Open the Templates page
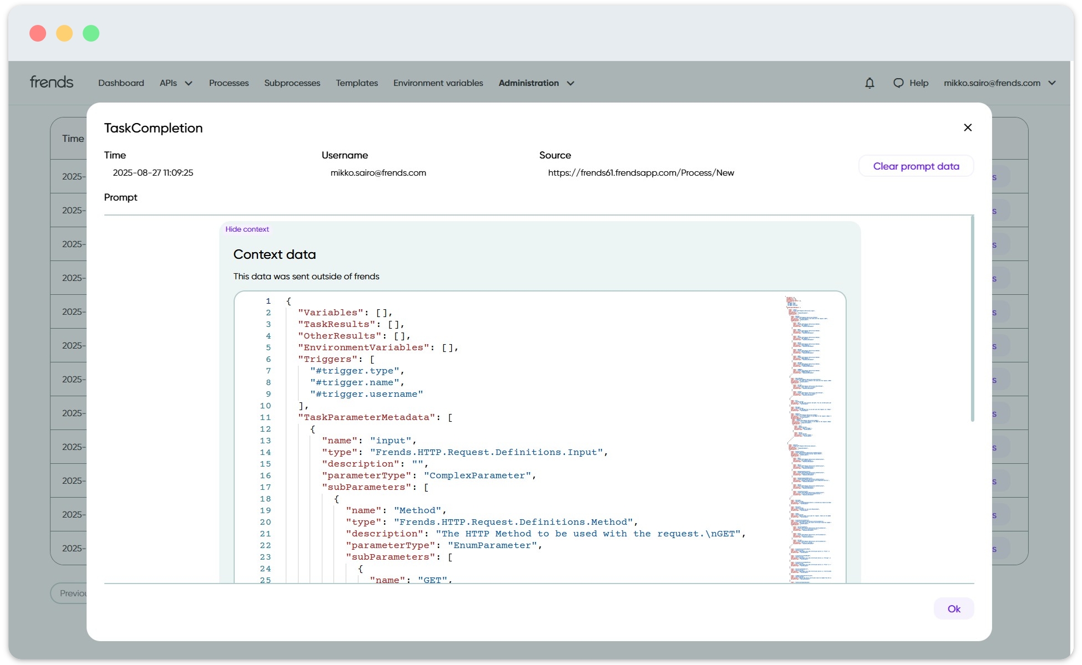Screen dimensions: 1082x665 point(357,83)
